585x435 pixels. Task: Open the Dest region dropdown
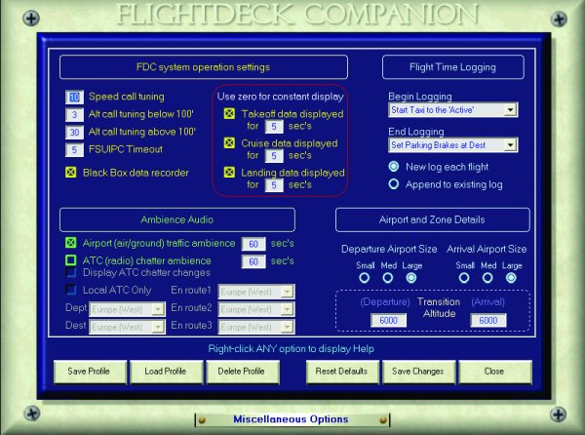158,327
